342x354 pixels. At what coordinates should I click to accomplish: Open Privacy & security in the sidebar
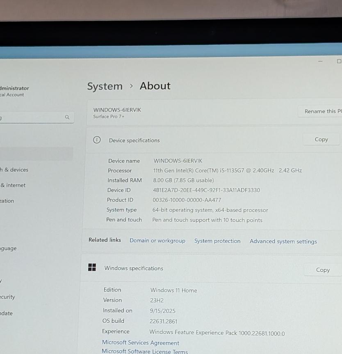(x=7, y=297)
